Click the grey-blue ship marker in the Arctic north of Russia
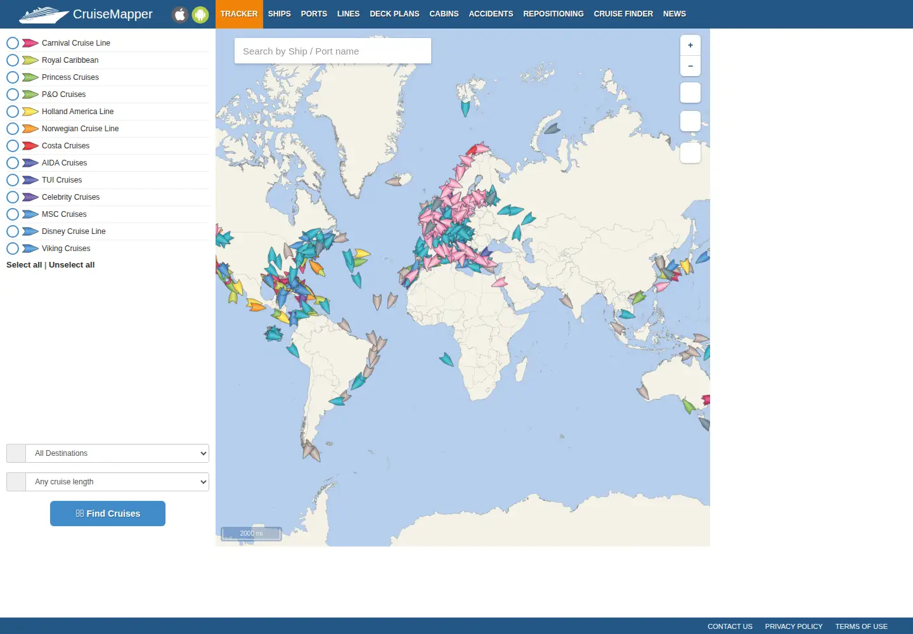 point(552,129)
